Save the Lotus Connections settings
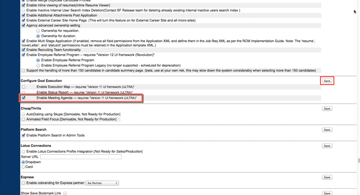This screenshot has height=195, width=360. pos(327,146)
